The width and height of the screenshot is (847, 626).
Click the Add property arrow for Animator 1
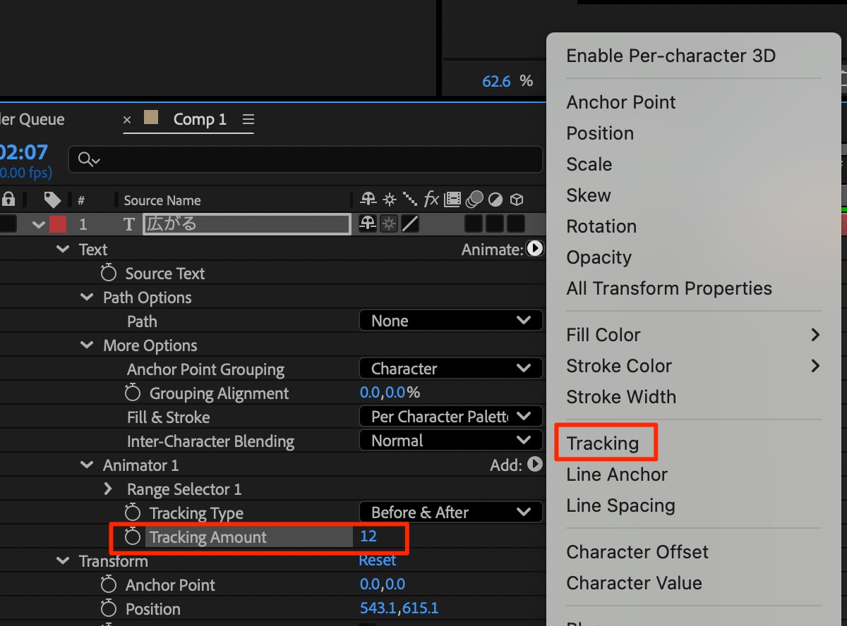tap(535, 465)
